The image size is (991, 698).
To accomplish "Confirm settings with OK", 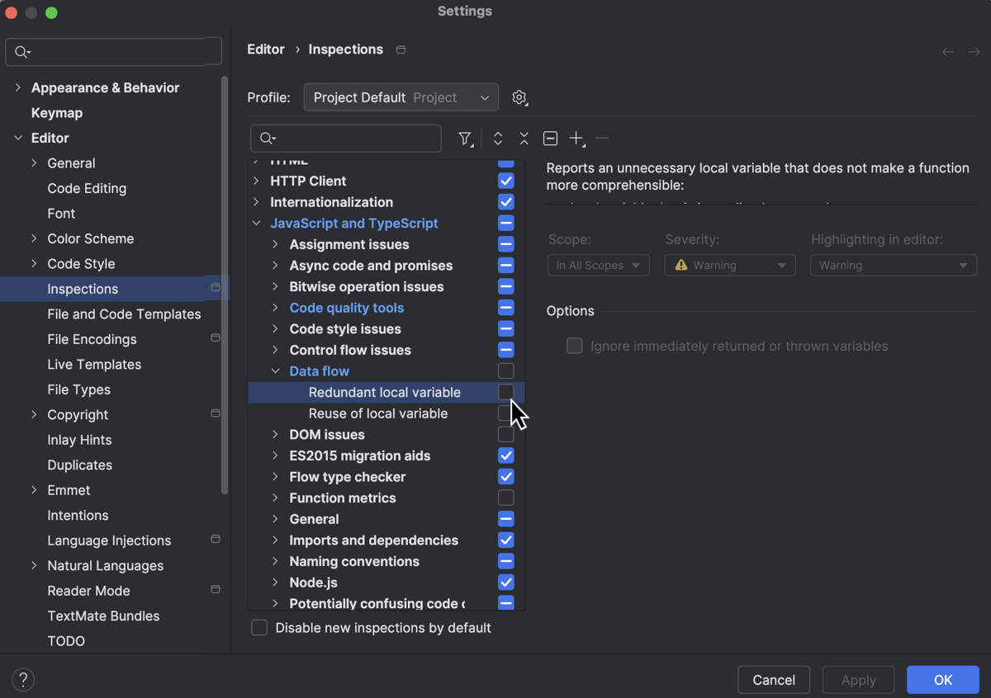I will (x=942, y=679).
